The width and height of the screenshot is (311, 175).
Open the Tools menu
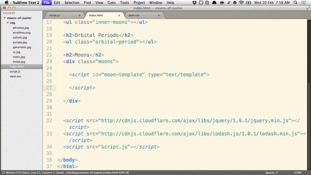click(124, 2)
